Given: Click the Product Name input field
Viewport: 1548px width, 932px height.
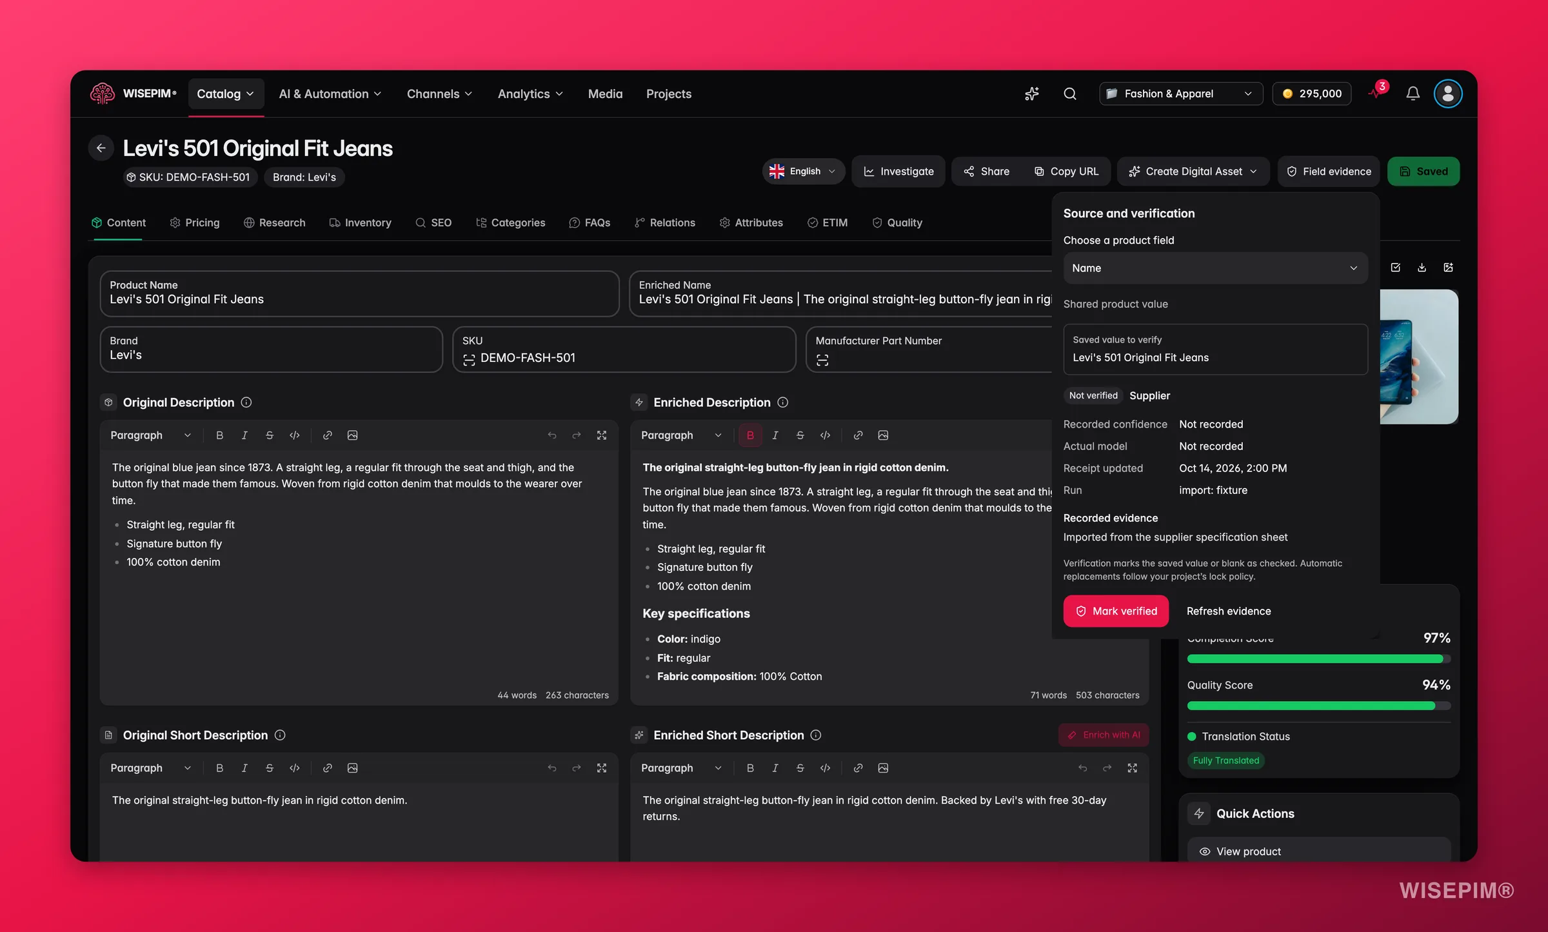Looking at the screenshot, I should click(x=359, y=293).
